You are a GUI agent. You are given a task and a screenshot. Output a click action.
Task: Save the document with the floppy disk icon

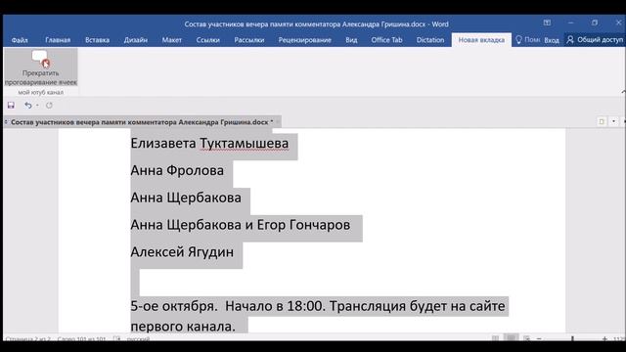point(11,106)
